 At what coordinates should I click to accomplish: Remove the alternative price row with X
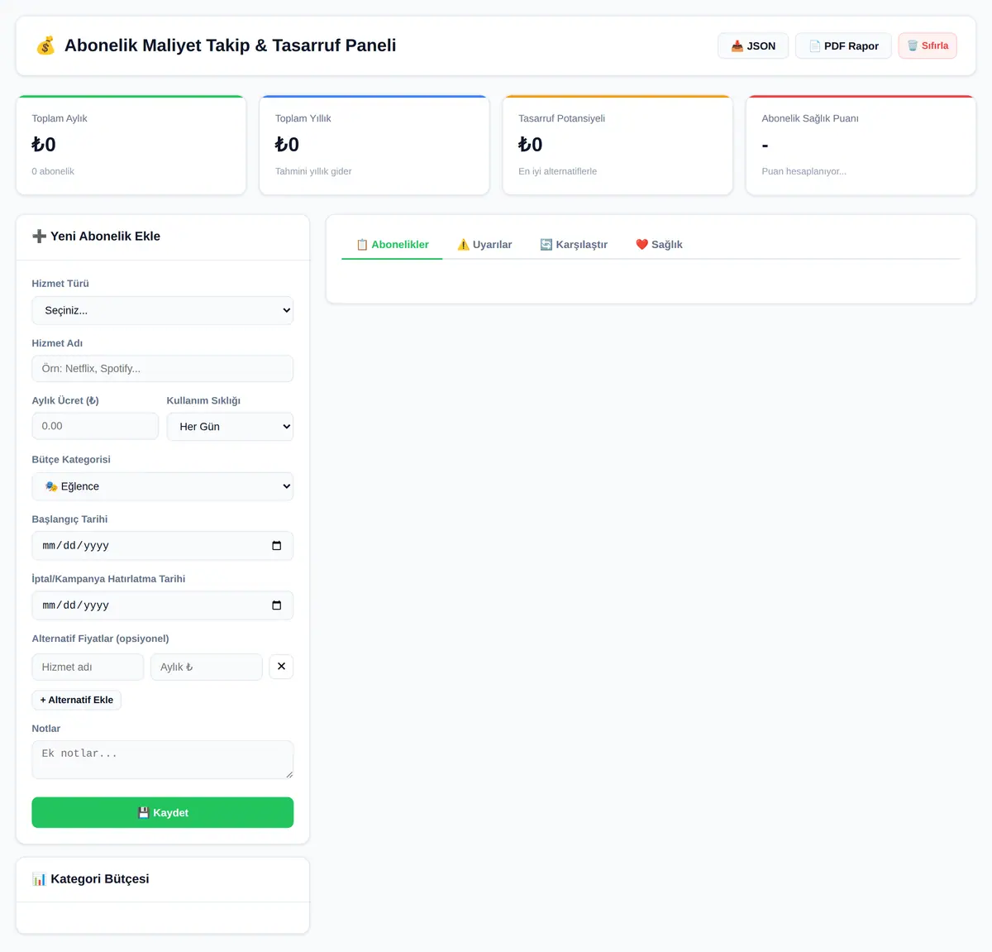click(x=281, y=667)
